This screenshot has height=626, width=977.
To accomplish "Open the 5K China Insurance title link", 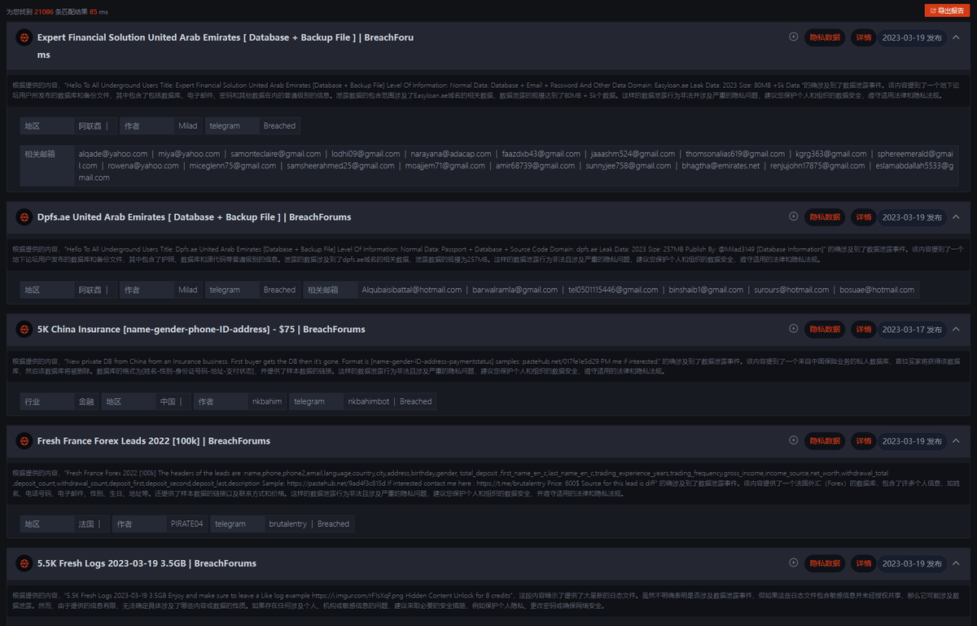I will click(x=201, y=330).
